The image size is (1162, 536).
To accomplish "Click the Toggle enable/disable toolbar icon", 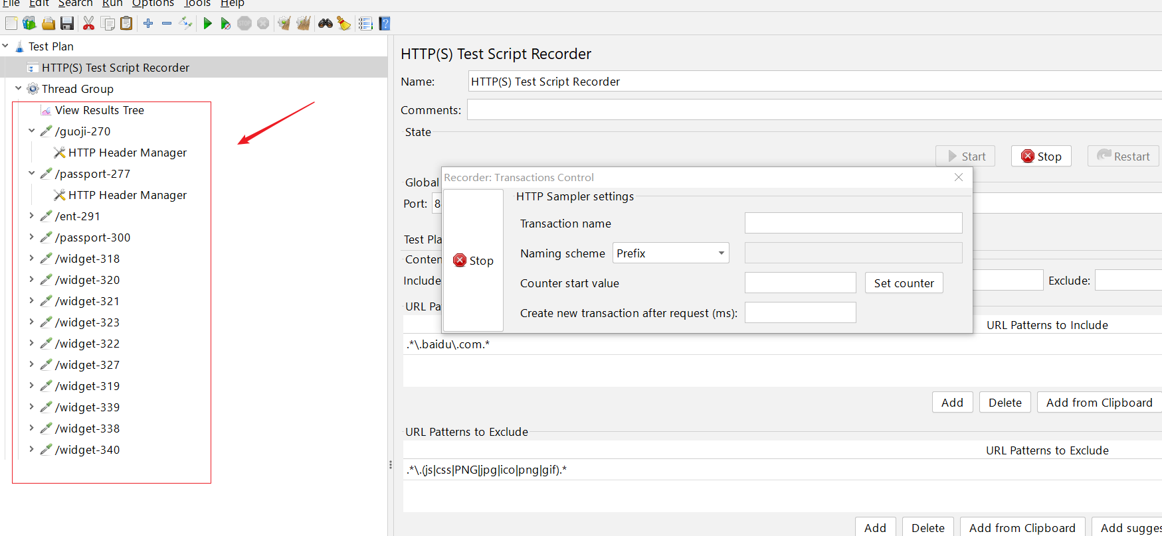I will (x=185, y=24).
